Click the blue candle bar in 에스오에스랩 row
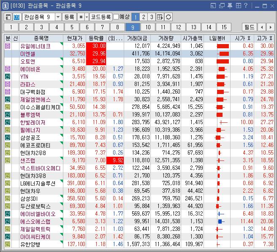Screen dimensions: 277x252 pyautogui.click(x=220, y=222)
